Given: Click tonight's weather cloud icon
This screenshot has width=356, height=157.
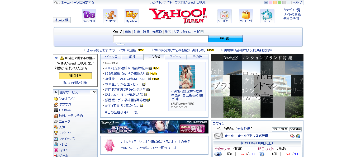Looking at the screenshot, I should tap(218, 154).
